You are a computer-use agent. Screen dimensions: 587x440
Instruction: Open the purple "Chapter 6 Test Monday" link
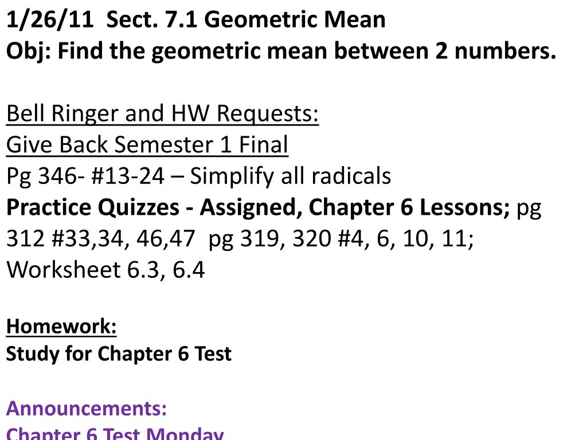coord(115,433)
